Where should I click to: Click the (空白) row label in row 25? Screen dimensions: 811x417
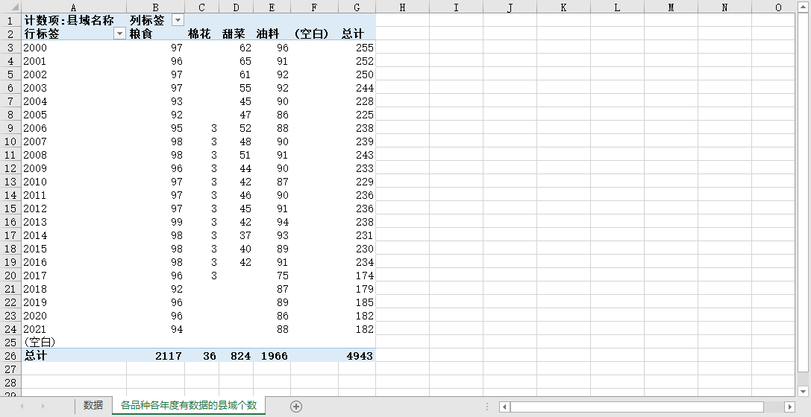point(73,343)
